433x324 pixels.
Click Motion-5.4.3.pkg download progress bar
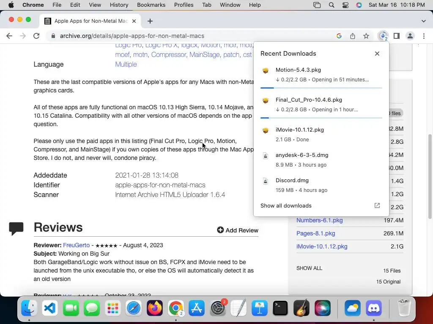[x=321, y=88]
